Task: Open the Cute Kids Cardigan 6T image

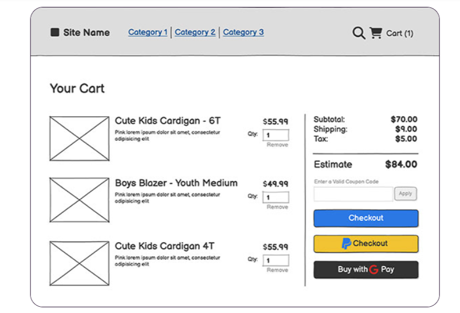Action: click(79, 138)
